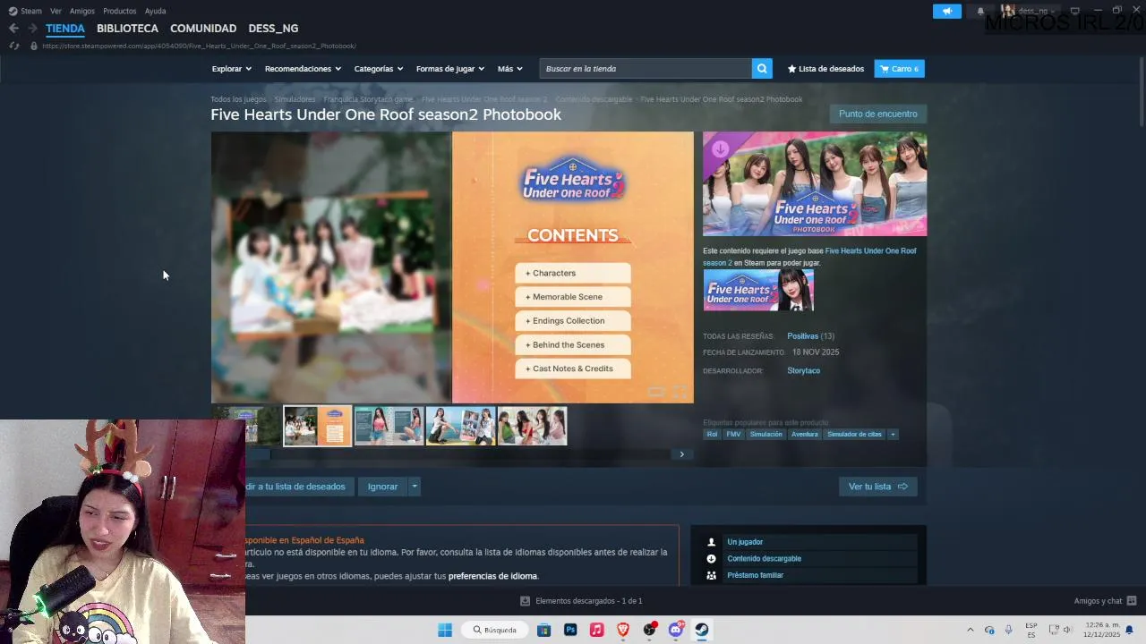Image resolution: width=1146 pixels, height=644 pixels.
Task: Click the plus button to add a tag
Action: (893, 435)
